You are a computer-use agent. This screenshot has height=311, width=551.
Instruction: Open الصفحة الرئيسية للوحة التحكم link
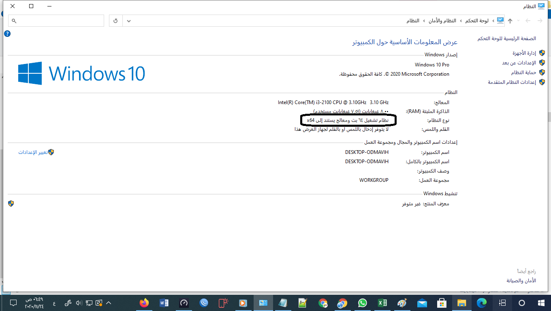tap(506, 38)
